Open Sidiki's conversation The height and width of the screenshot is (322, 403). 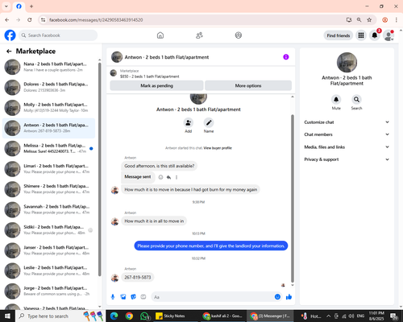48,230
